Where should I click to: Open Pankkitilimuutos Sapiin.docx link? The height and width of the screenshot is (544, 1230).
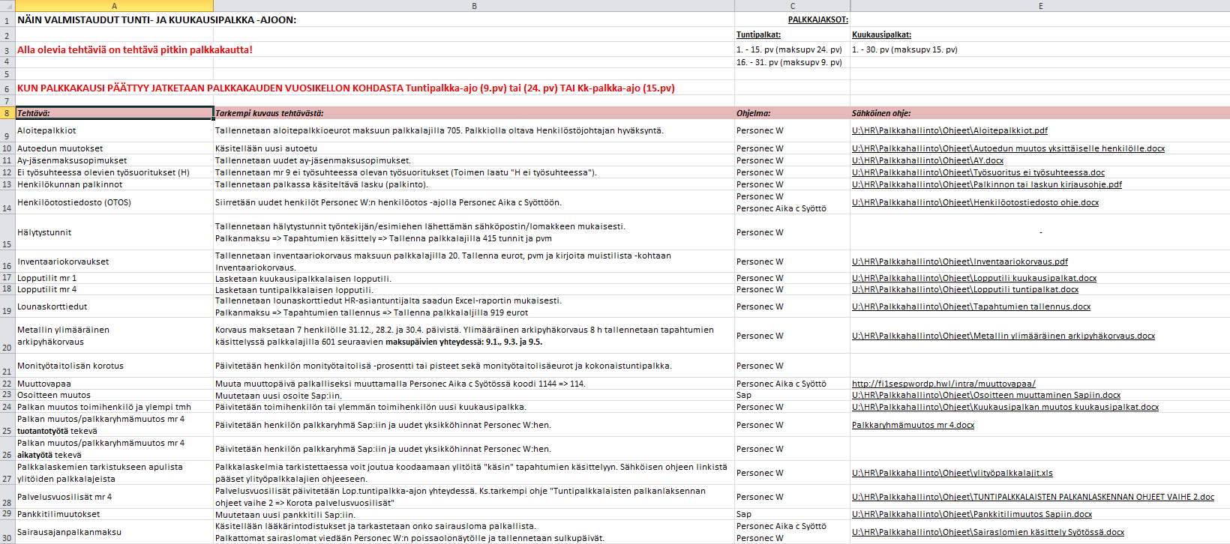tap(972, 514)
